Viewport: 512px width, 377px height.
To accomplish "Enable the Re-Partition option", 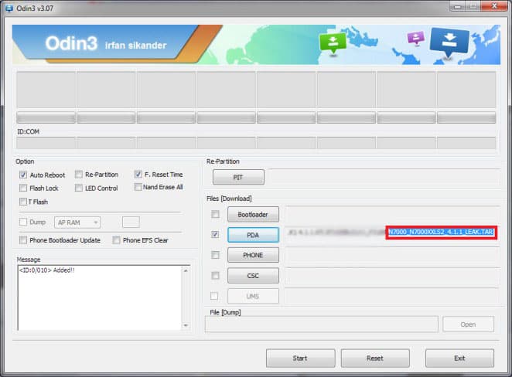I will click(x=78, y=175).
